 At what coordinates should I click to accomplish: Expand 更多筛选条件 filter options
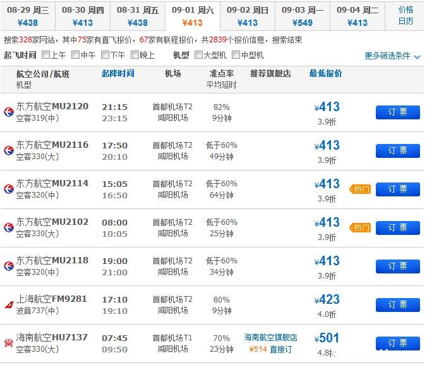pos(392,56)
